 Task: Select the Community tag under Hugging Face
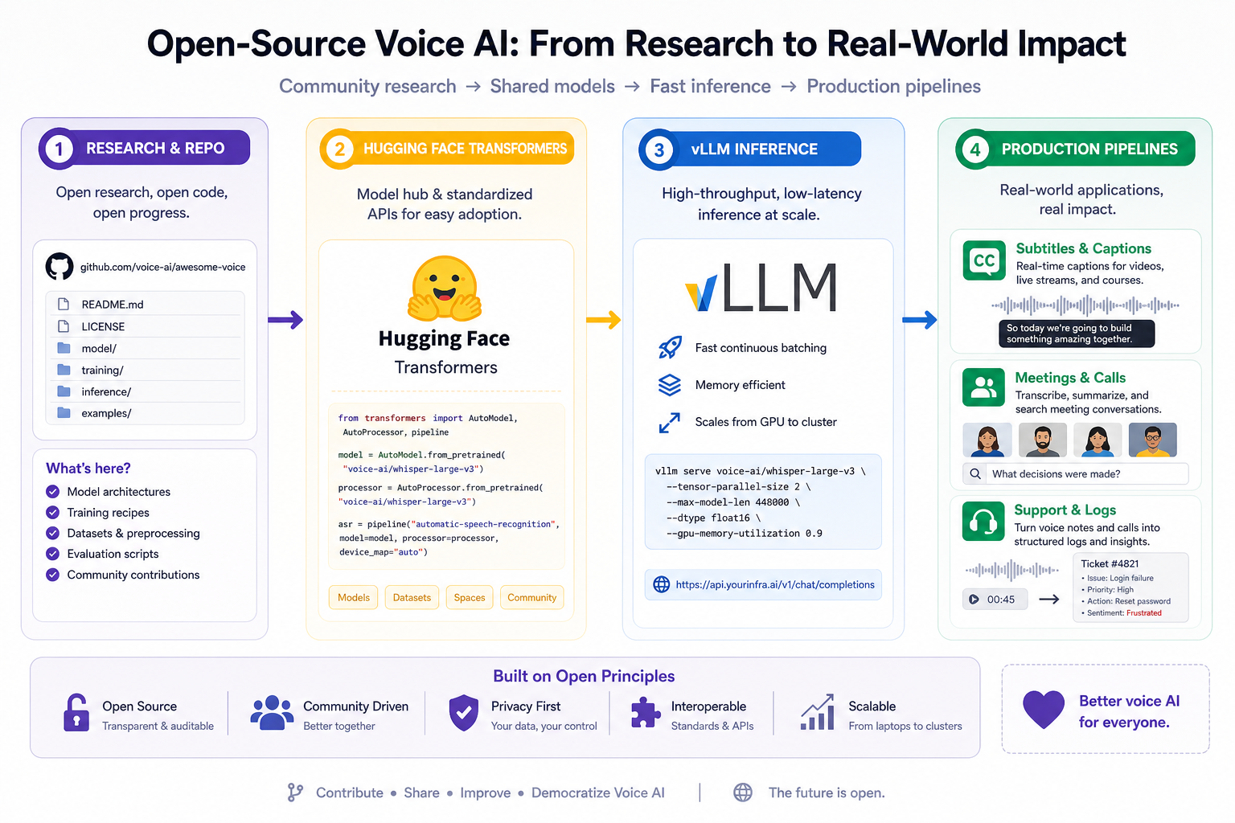click(531, 597)
